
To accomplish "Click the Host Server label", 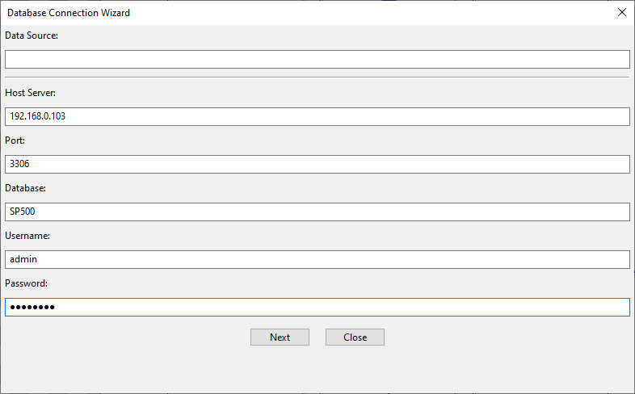I will (x=31, y=93).
